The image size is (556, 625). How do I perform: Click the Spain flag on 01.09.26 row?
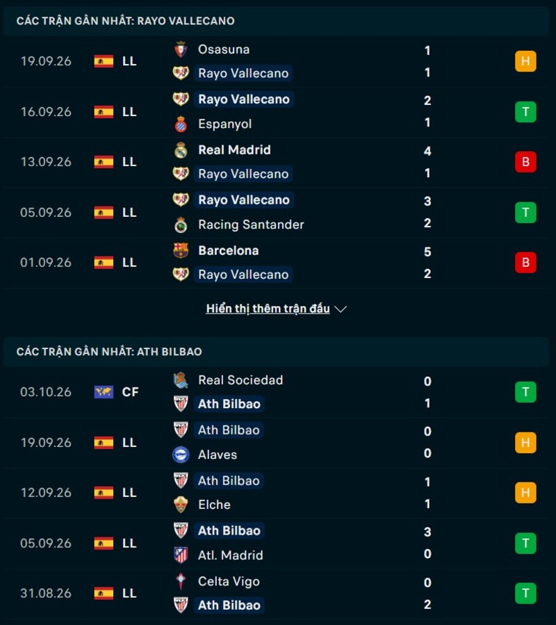pos(104,263)
